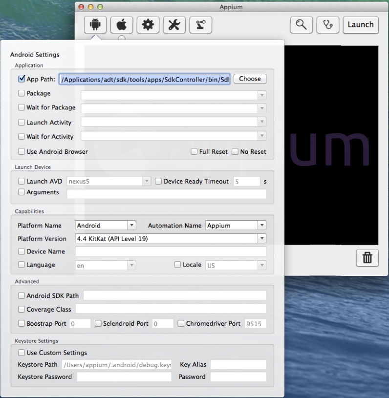This screenshot has width=389, height=398.
Task: Check the No Reset option
Action: coord(235,151)
